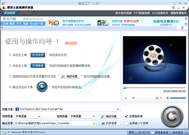Click the 高级设置 button in wizard step 3
The width and height of the screenshot is (189, 135).
click(x=70, y=76)
